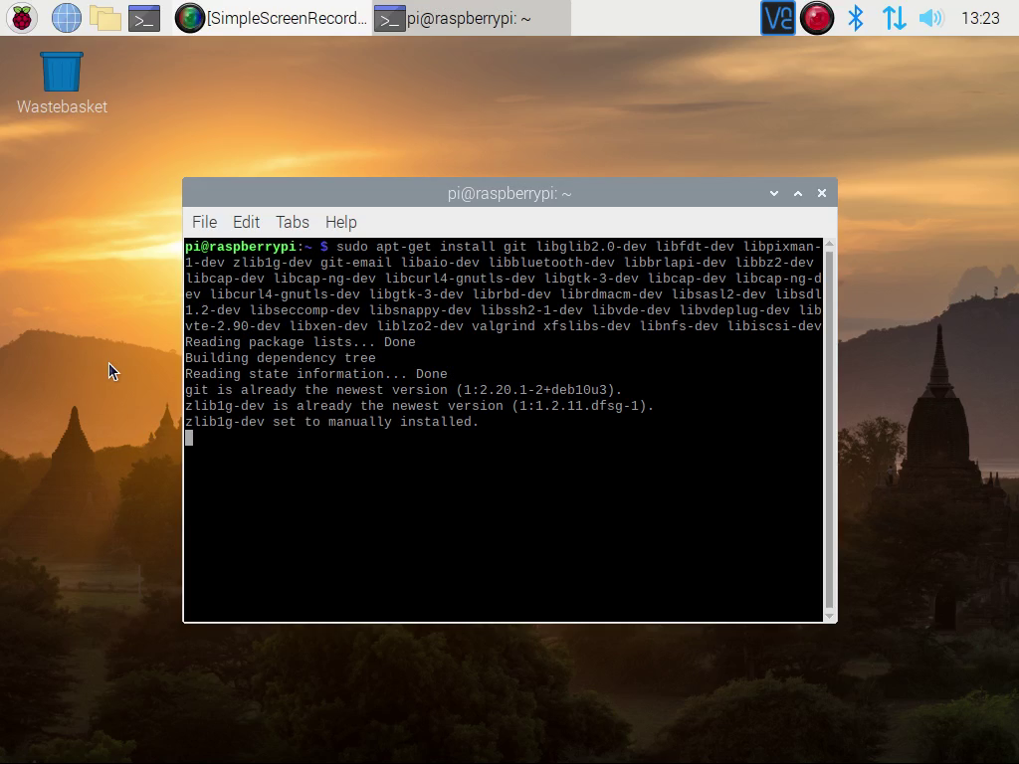Image resolution: width=1019 pixels, height=764 pixels.
Task: Click the scrollbar up arrow
Action: click(x=829, y=244)
